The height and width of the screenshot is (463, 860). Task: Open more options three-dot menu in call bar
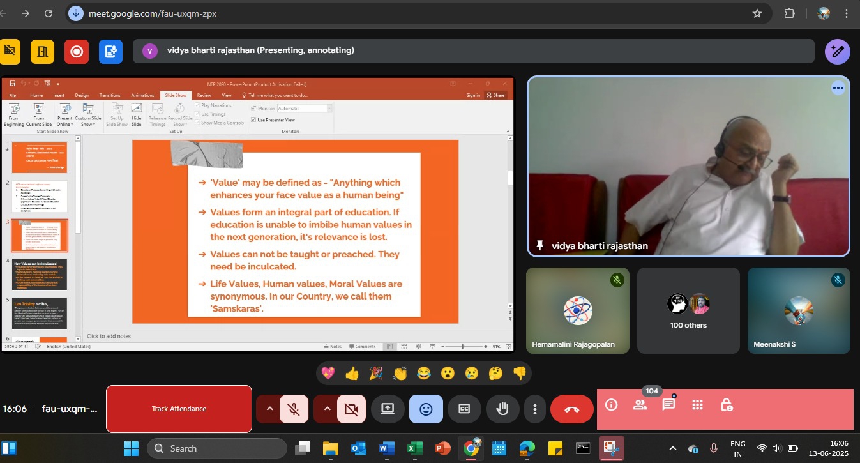pyautogui.click(x=535, y=409)
